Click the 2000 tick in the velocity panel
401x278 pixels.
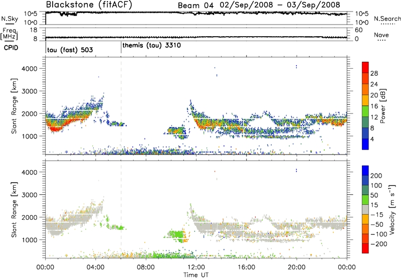coord(30,217)
